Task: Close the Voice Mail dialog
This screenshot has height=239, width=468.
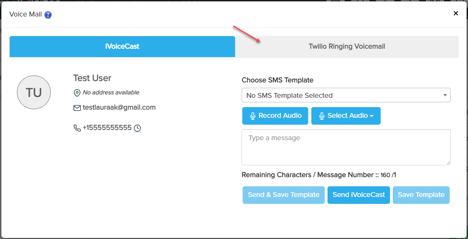Action: (456, 13)
